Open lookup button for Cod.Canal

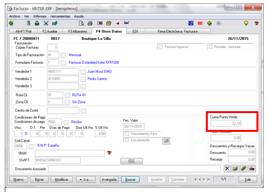[x=31, y=146]
